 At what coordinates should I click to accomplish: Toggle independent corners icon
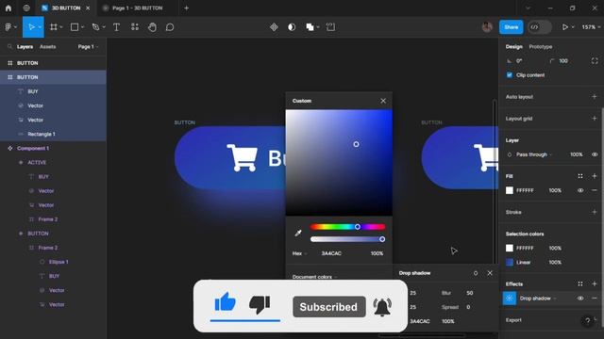(x=595, y=60)
